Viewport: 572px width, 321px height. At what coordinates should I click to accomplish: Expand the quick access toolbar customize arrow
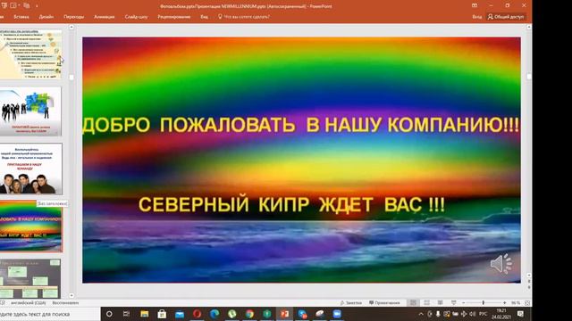tap(37, 6)
